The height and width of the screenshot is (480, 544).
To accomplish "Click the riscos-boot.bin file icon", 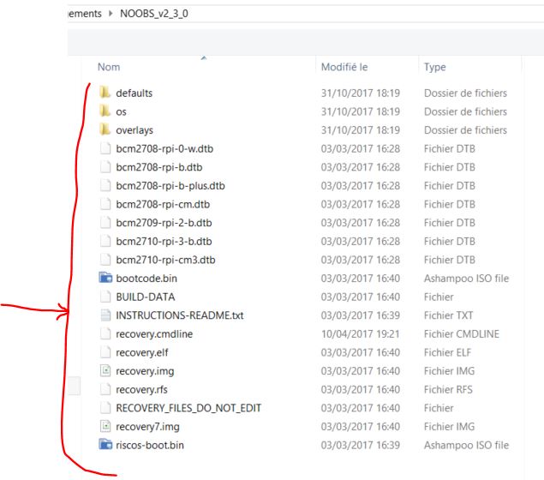I will pyautogui.click(x=105, y=445).
